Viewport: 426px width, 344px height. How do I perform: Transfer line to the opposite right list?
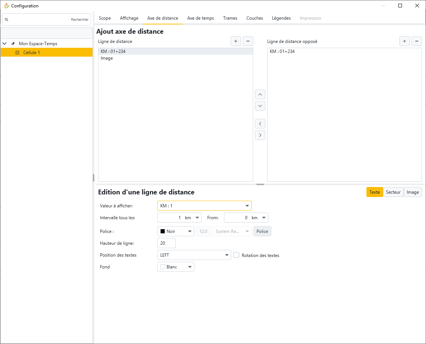point(260,135)
